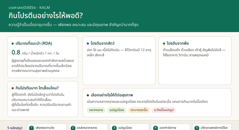This screenshot has height=130, width=239.
Task: Click the 5 หลักสรุป: label
Action: tap(15, 128)
